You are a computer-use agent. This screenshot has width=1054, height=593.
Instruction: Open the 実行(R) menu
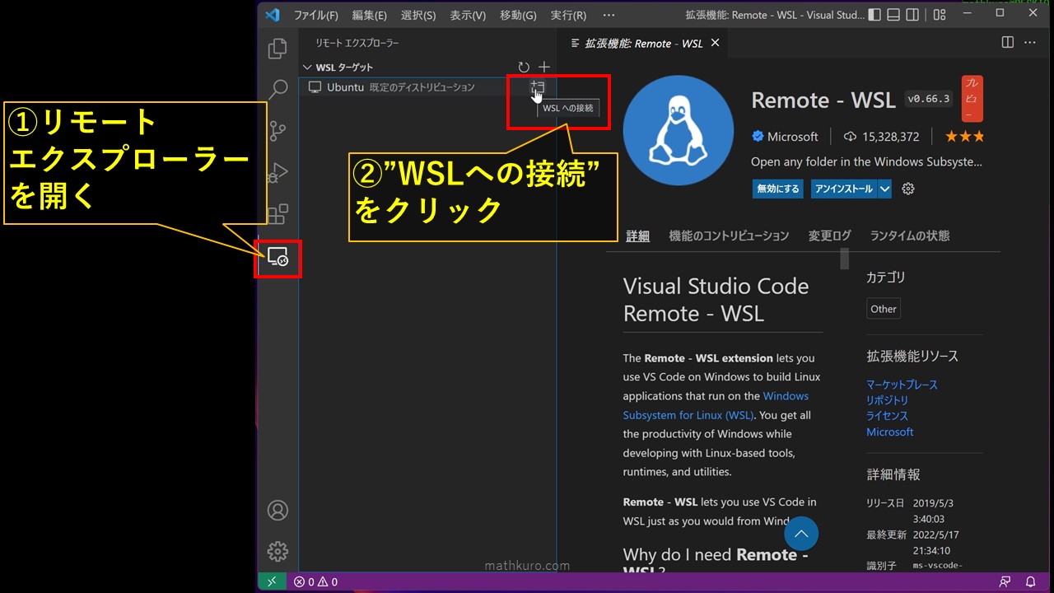[x=568, y=16]
